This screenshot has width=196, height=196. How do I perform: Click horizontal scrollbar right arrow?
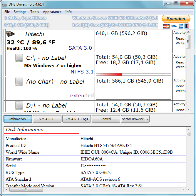pyautogui.click(x=183, y=189)
